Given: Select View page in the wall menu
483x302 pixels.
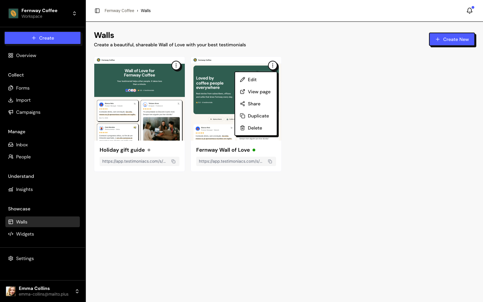Looking at the screenshot, I should pyautogui.click(x=256, y=92).
